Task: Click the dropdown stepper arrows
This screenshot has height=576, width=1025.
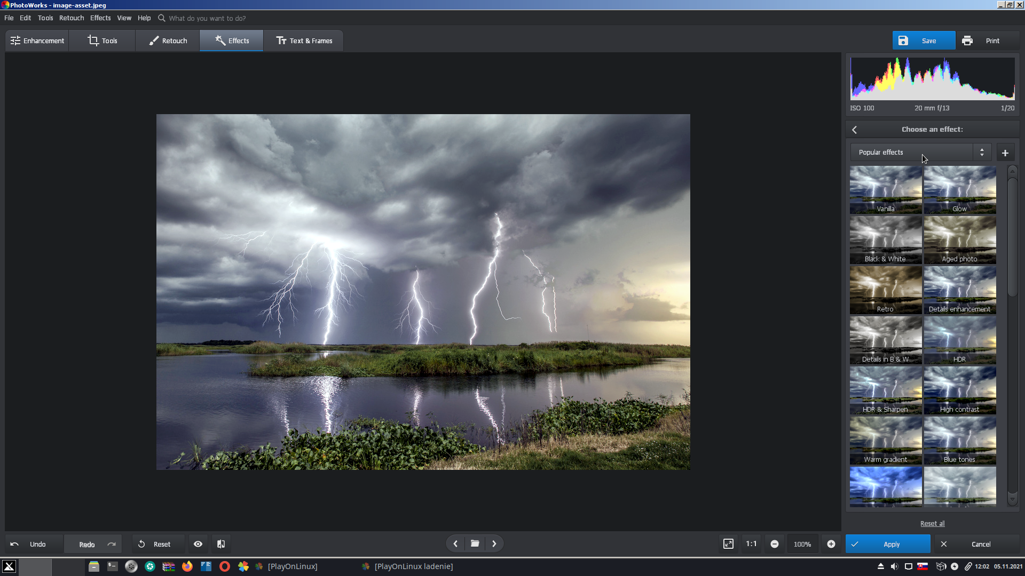Action: point(982,153)
